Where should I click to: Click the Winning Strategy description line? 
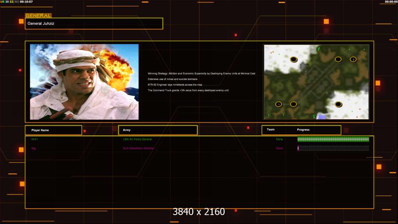pyautogui.click(x=202, y=74)
